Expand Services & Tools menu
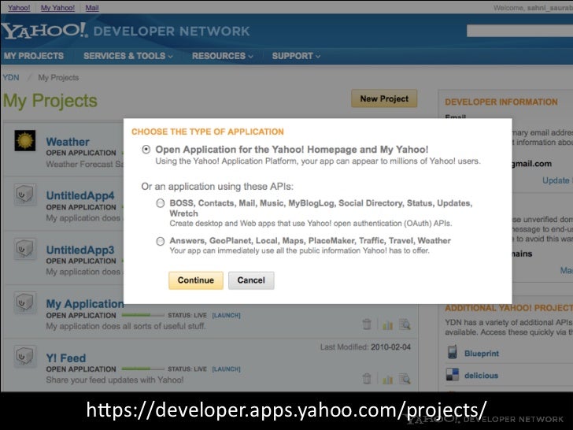This screenshot has height=430, width=573. [x=128, y=56]
